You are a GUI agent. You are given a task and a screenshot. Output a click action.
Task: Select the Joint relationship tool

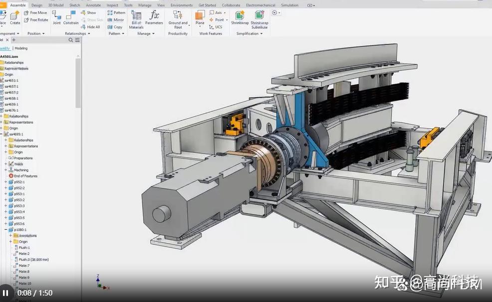click(56, 16)
